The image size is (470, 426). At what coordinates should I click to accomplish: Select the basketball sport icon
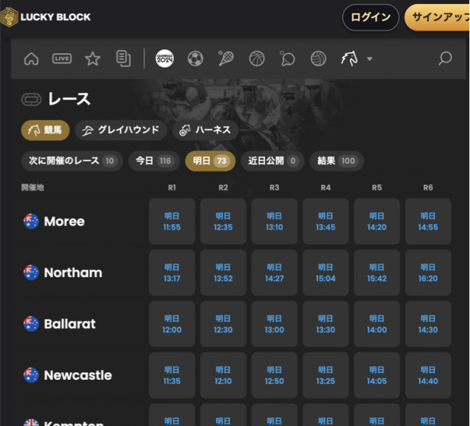pyautogui.click(x=257, y=59)
